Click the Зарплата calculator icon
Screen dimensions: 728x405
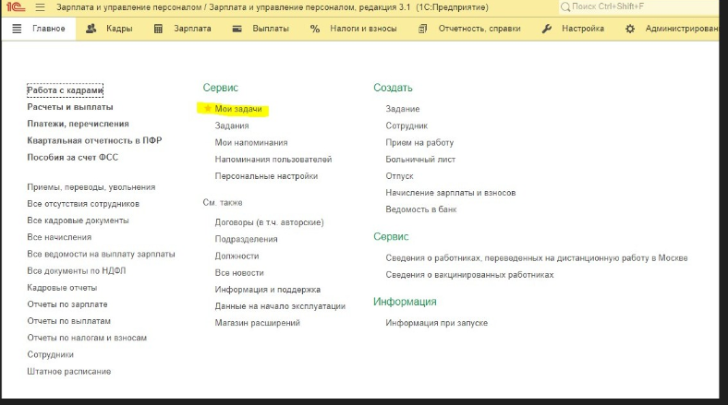158,29
